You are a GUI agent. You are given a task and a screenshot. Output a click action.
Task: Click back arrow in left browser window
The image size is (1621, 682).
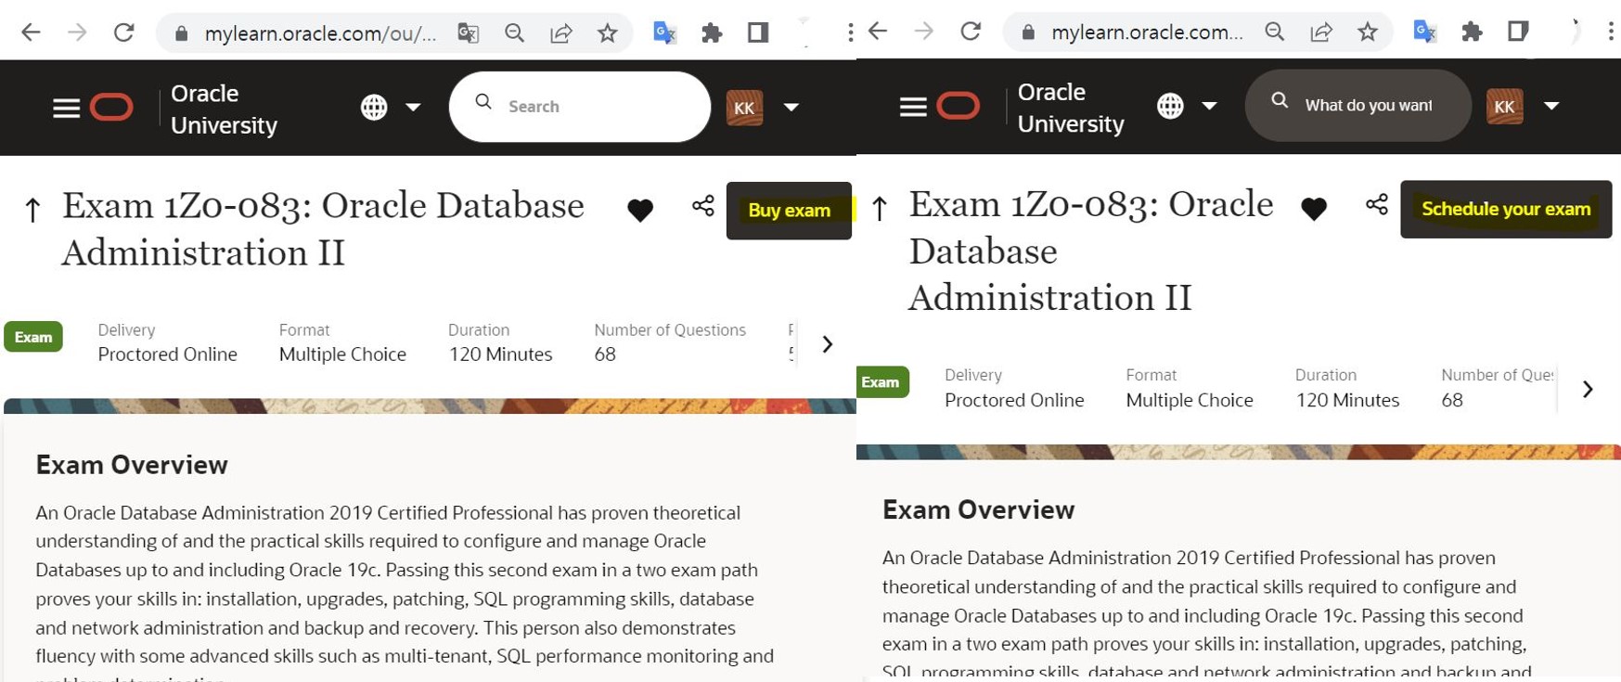[x=31, y=33]
